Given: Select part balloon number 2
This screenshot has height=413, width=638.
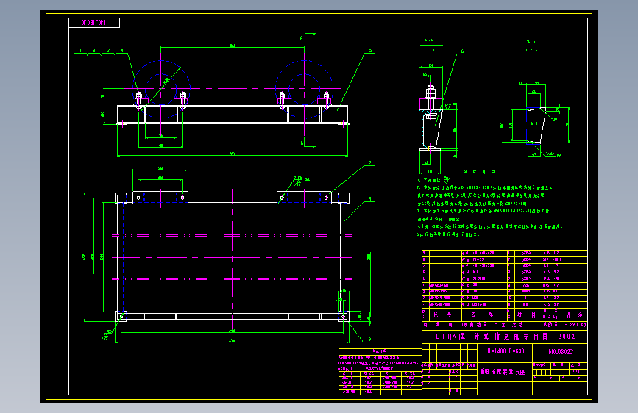Looking at the screenshot, I should tap(94, 51).
